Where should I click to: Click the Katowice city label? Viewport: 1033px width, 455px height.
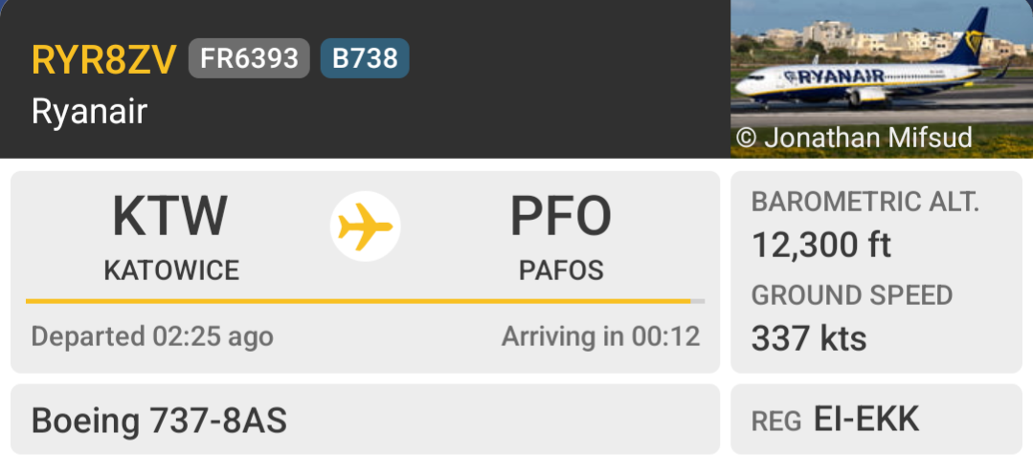(171, 271)
